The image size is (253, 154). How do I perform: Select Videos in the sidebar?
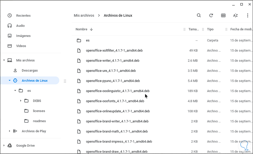(21, 46)
